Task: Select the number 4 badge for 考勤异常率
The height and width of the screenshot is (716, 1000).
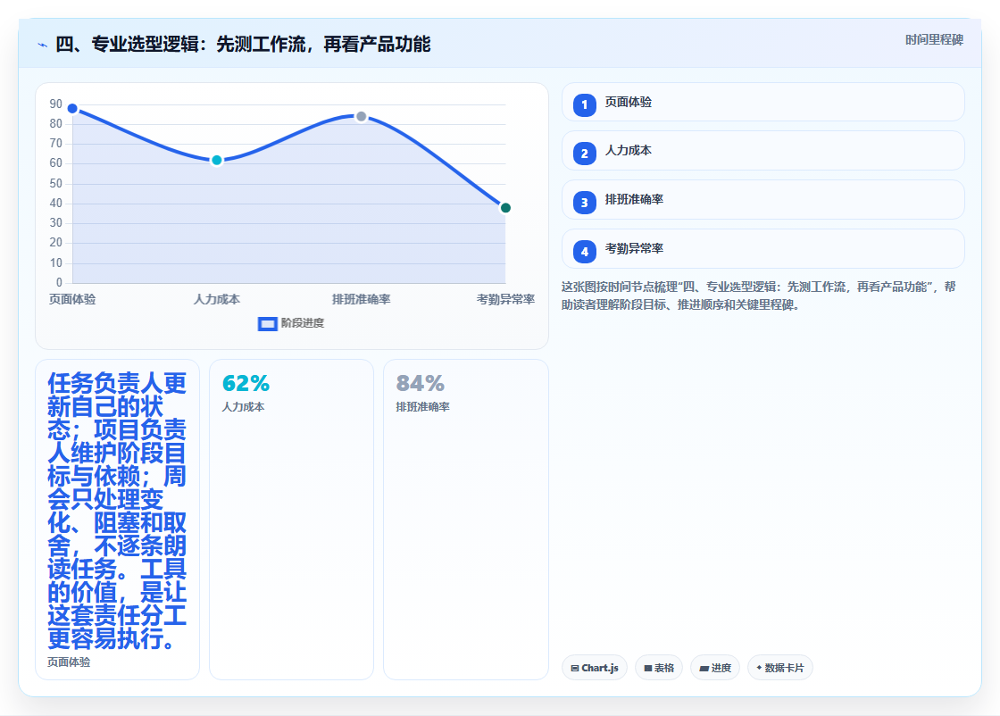Action: (x=584, y=252)
